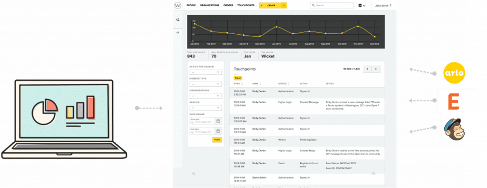The image size is (487, 188).
Task: Click the Wicket logo icon
Action: 178,5
